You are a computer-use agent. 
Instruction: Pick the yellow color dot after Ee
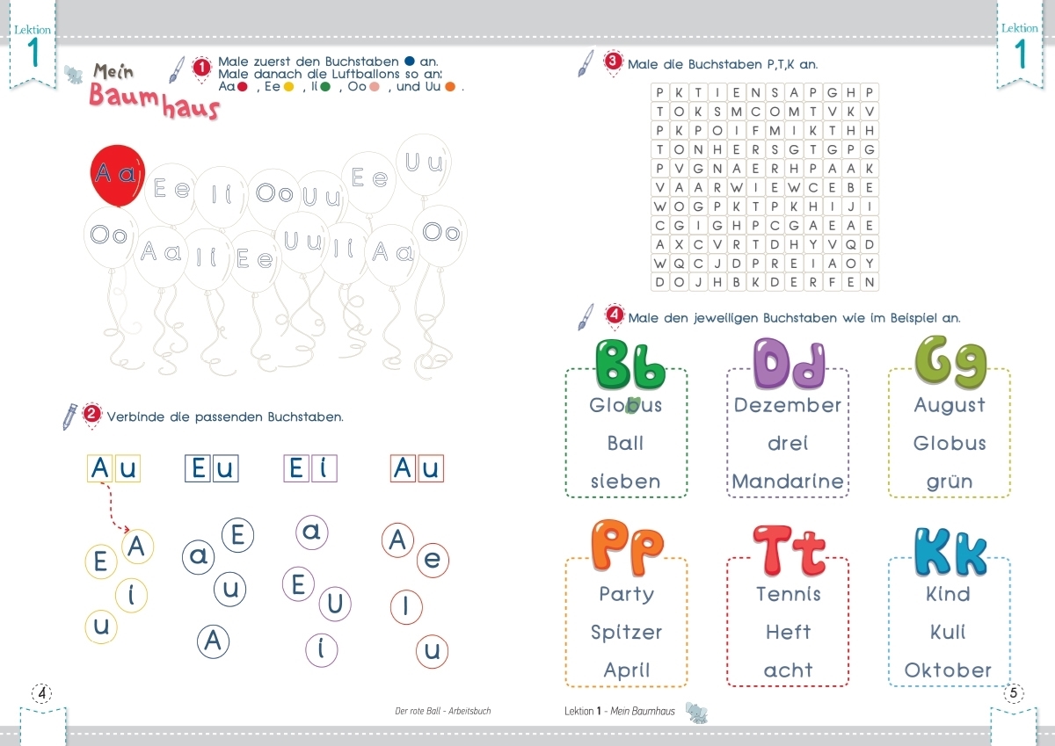[288, 87]
